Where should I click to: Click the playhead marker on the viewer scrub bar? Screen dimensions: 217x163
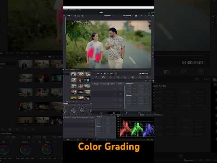tap(114, 71)
